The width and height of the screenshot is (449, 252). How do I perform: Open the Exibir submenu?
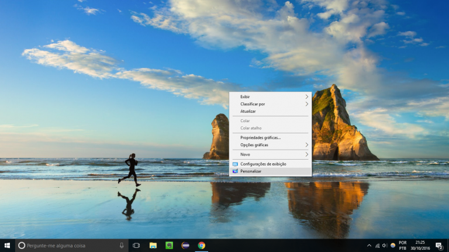[x=270, y=97]
